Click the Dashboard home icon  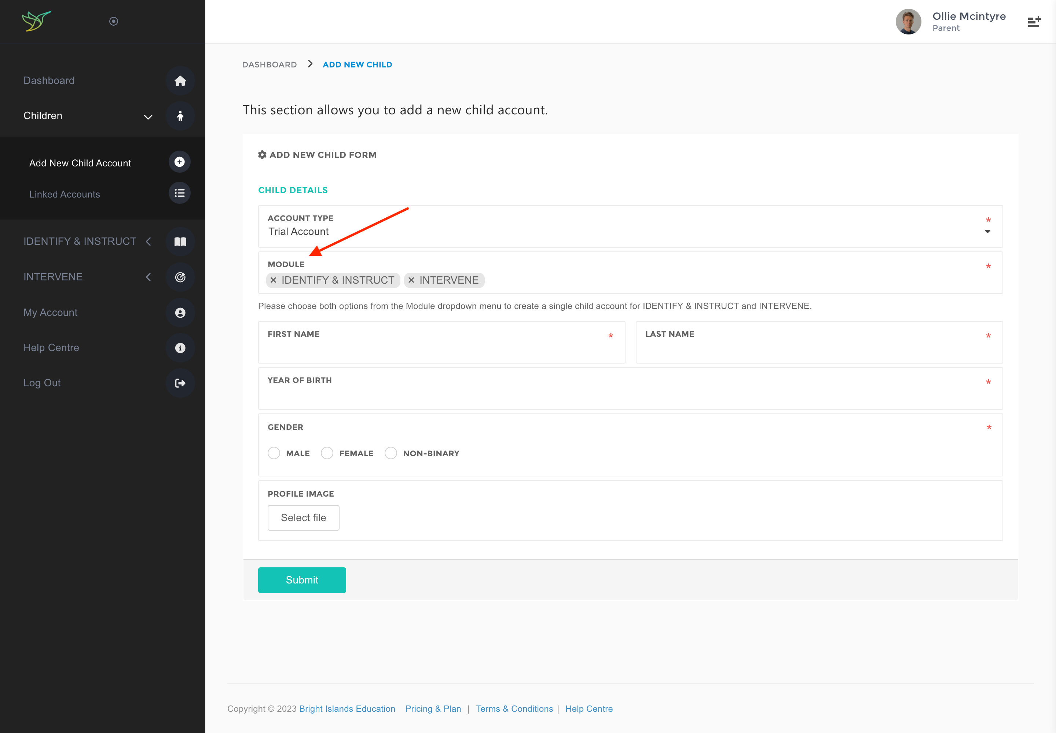[x=180, y=81]
